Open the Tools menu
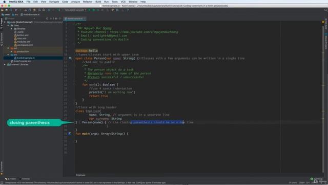This screenshot has height=185, width=328. (x=114, y=2)
